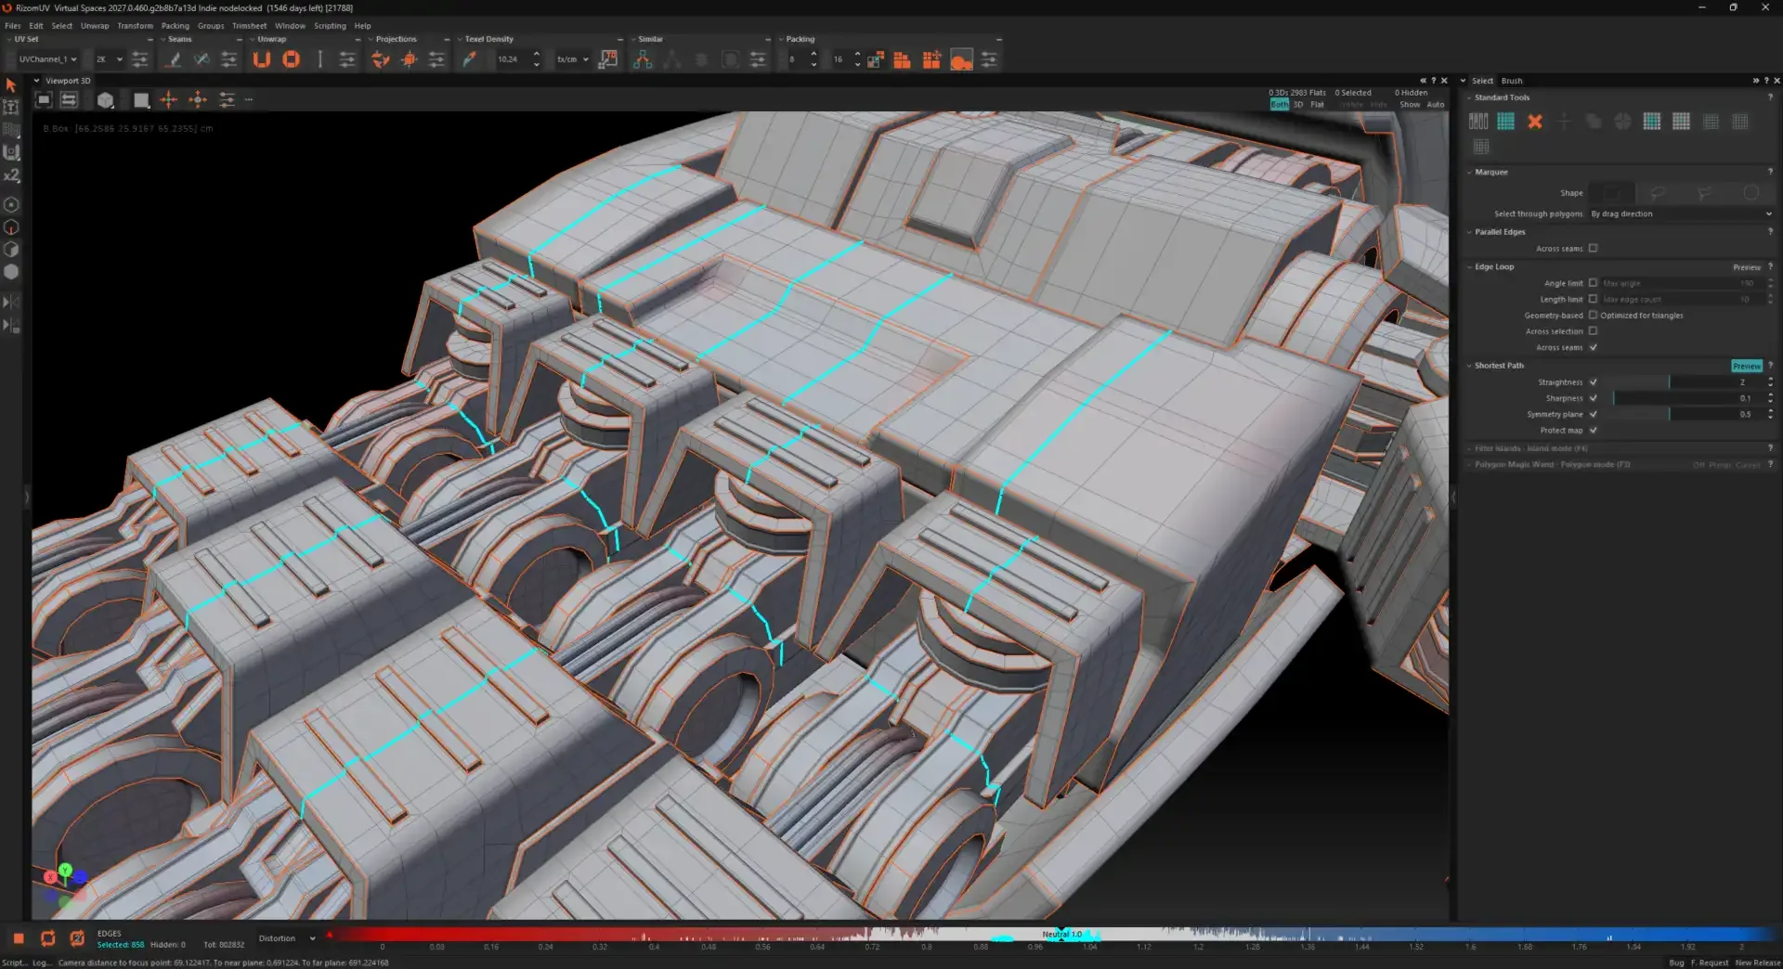Image resolution: width=1783 pixels, height=969 pixels.
Task: Open the UVChannel_1 dropdown
Action: pyautogui.click(x=47, y=59)
